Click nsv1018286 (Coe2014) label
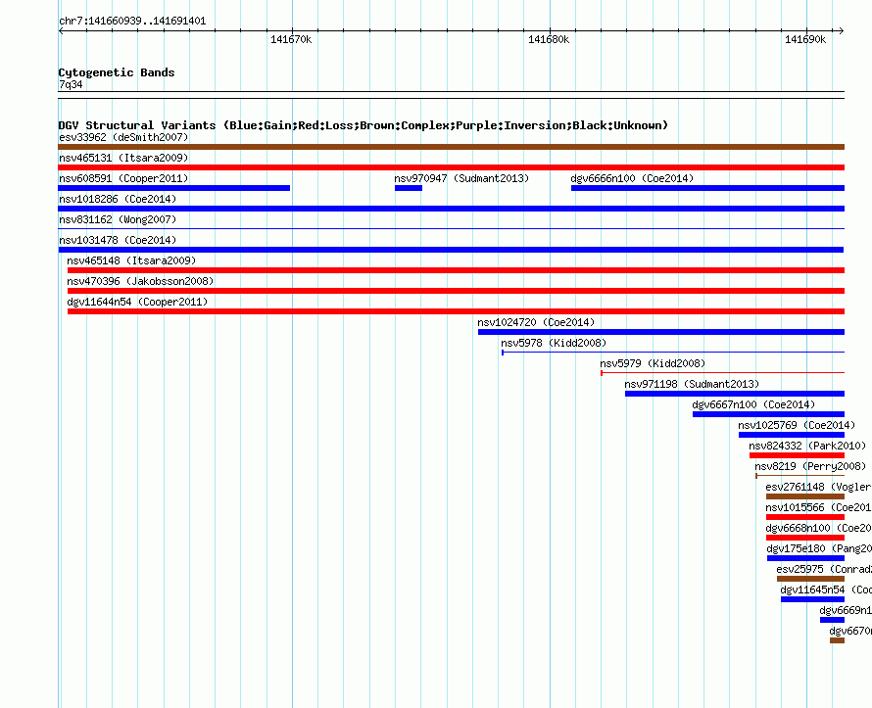 coord(118,199)
